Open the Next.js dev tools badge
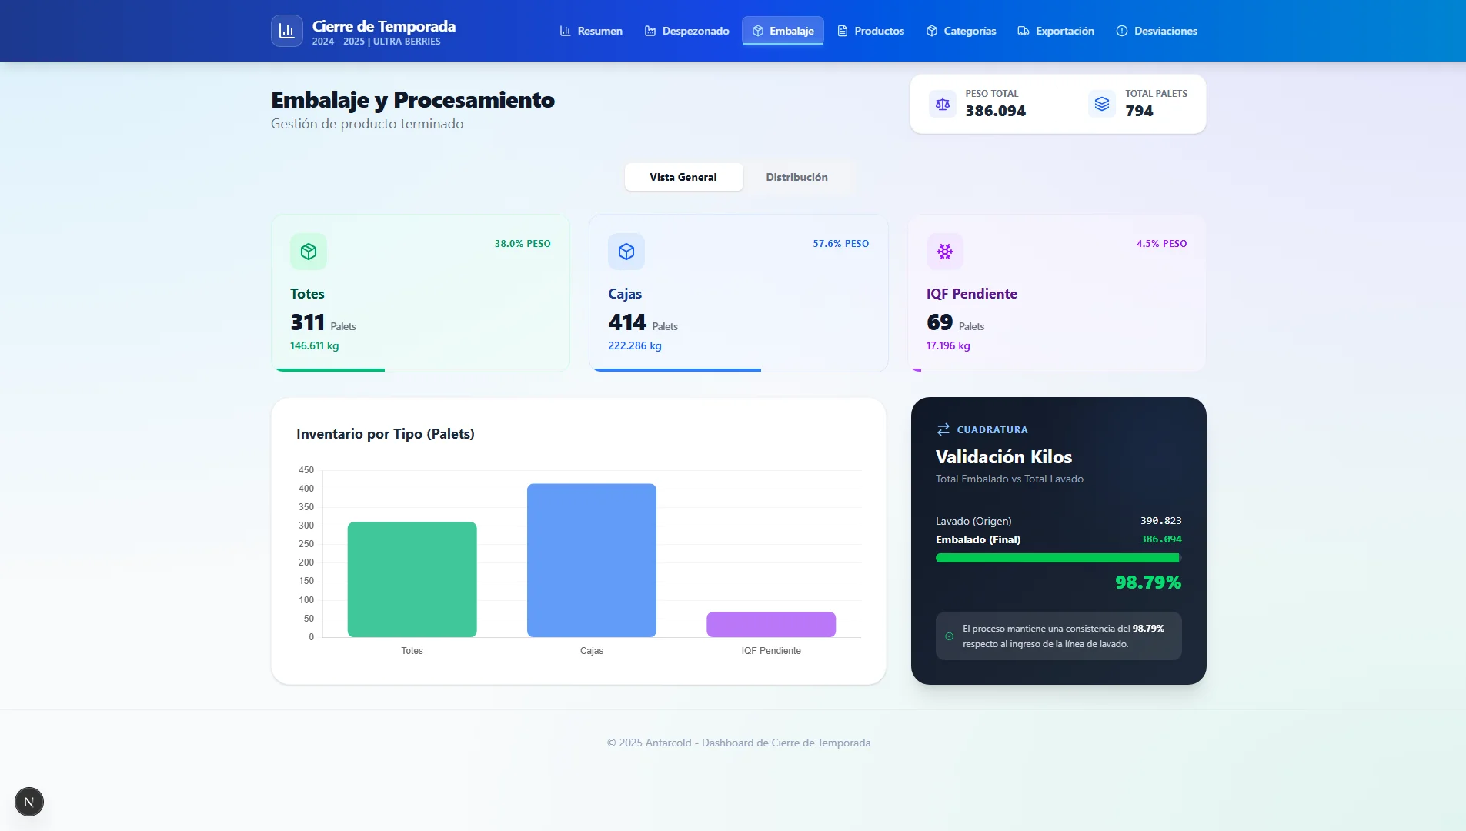Screen dimensions: 1466x831 29,802
